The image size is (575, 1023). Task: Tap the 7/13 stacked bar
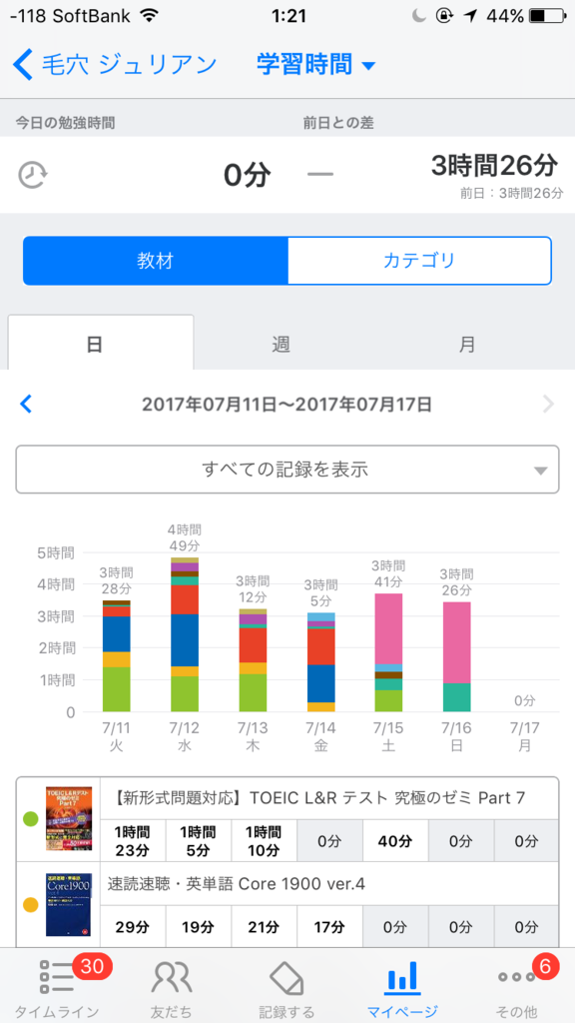click(253, 660)
